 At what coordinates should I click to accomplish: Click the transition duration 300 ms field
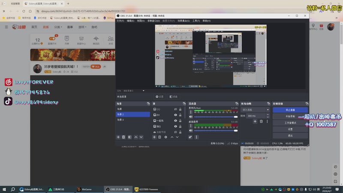pos(256,116)
